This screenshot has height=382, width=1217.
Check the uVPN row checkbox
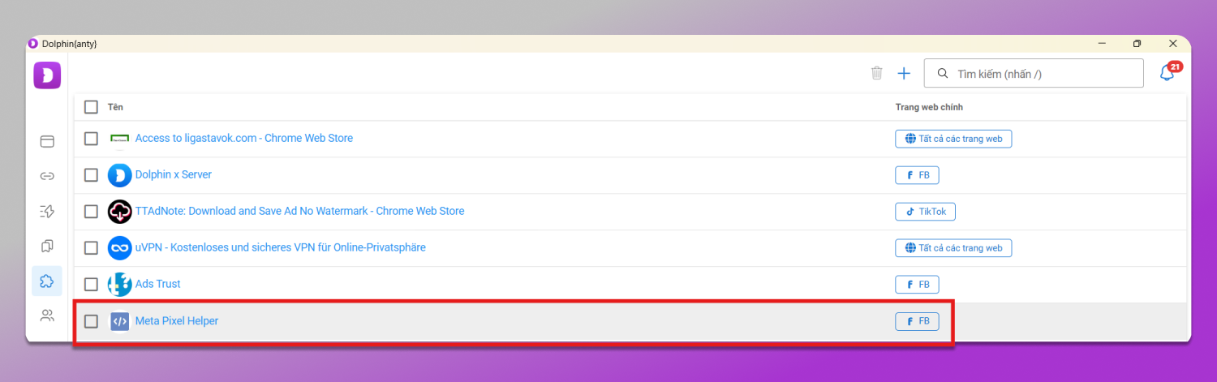click(91, 247)
